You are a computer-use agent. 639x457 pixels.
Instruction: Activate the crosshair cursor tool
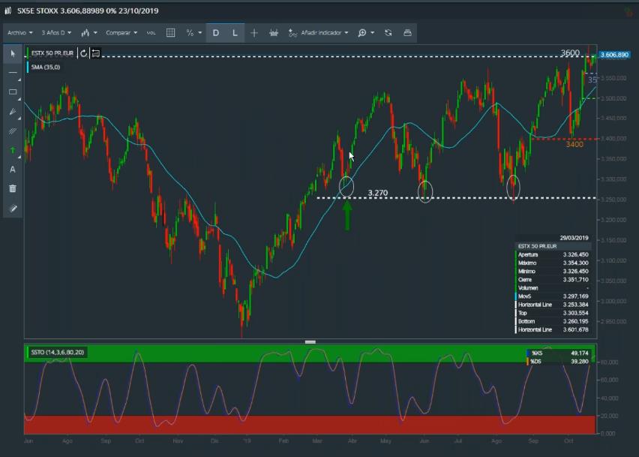(x=254, y=33)
